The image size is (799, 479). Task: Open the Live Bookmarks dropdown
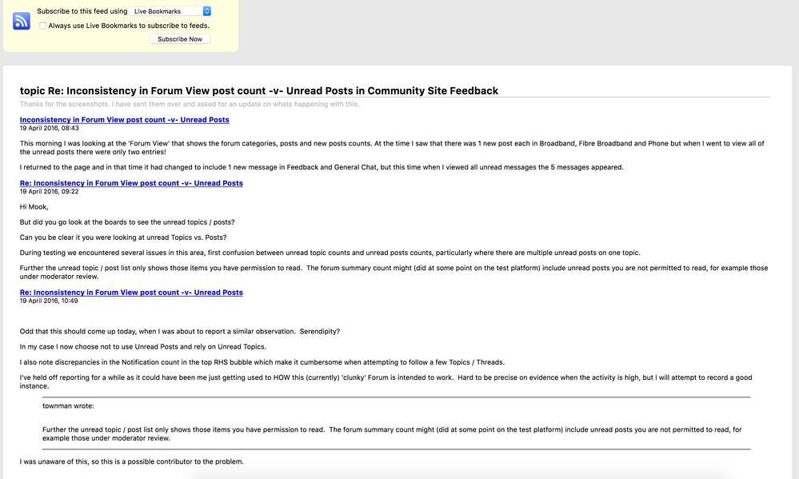click(171, 11)
